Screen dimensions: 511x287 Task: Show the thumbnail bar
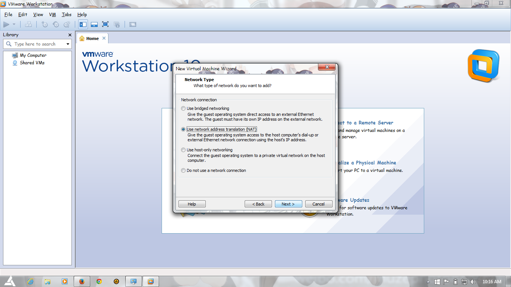pyautogui.click(x=94, y=24)
